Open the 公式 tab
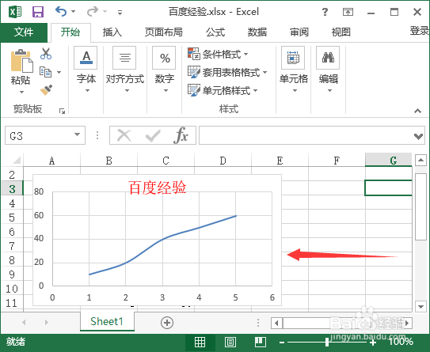Screen dimensions: 430x352 [x=215, y=32]
